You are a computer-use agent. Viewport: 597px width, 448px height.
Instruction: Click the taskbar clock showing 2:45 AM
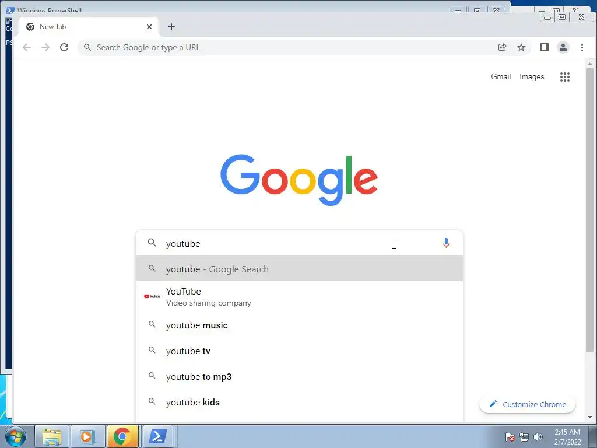567,437
